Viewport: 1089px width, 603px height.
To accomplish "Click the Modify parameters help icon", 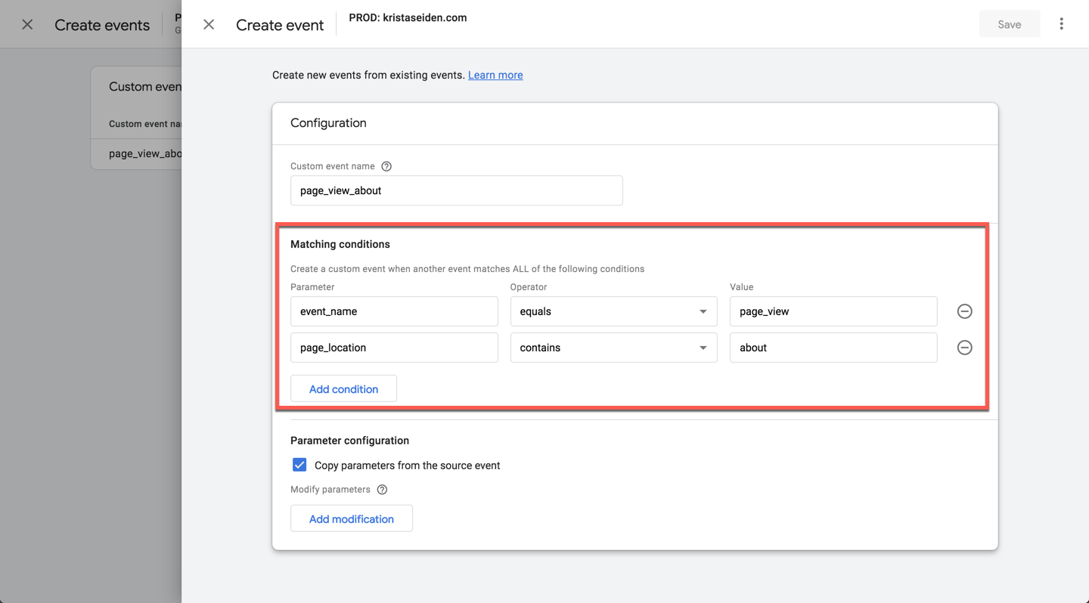I will [x=382, y=490].
